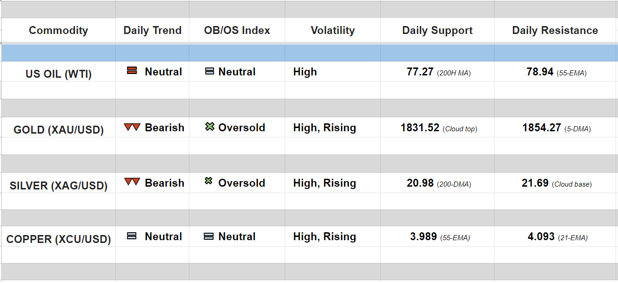
Task: Select the Volatility column header
Action: click(332, 31)
